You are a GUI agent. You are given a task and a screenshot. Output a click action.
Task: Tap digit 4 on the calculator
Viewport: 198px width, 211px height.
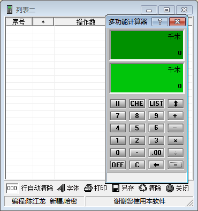[118, 128]
